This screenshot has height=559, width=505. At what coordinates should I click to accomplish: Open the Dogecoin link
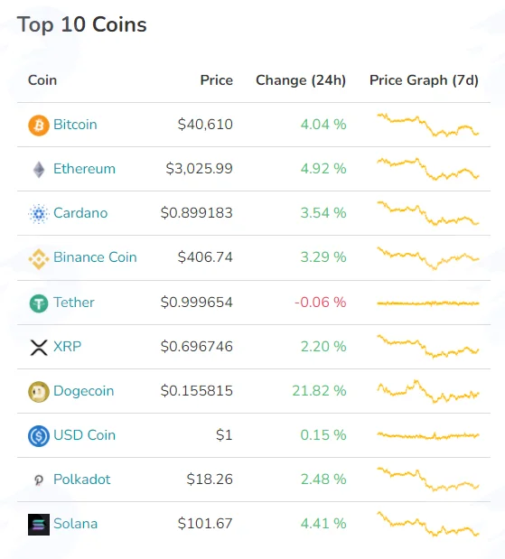click(x=84, y=391)
